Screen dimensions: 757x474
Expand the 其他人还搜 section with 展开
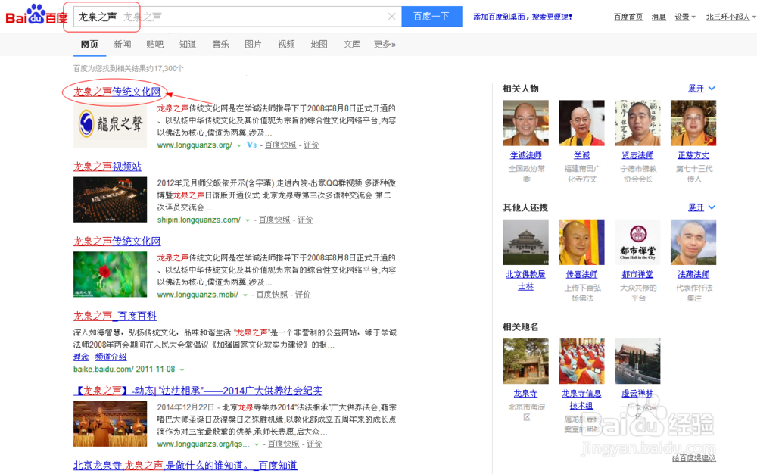tap(702, 207)
